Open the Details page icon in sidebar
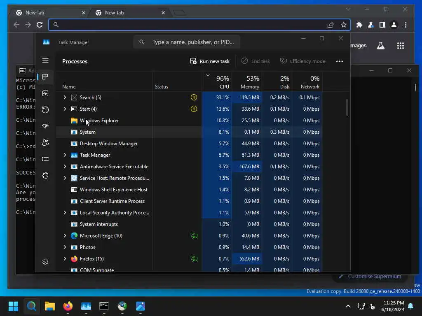Image resolution: width=422 pixels, height=316 pixels. click(45, 159)
